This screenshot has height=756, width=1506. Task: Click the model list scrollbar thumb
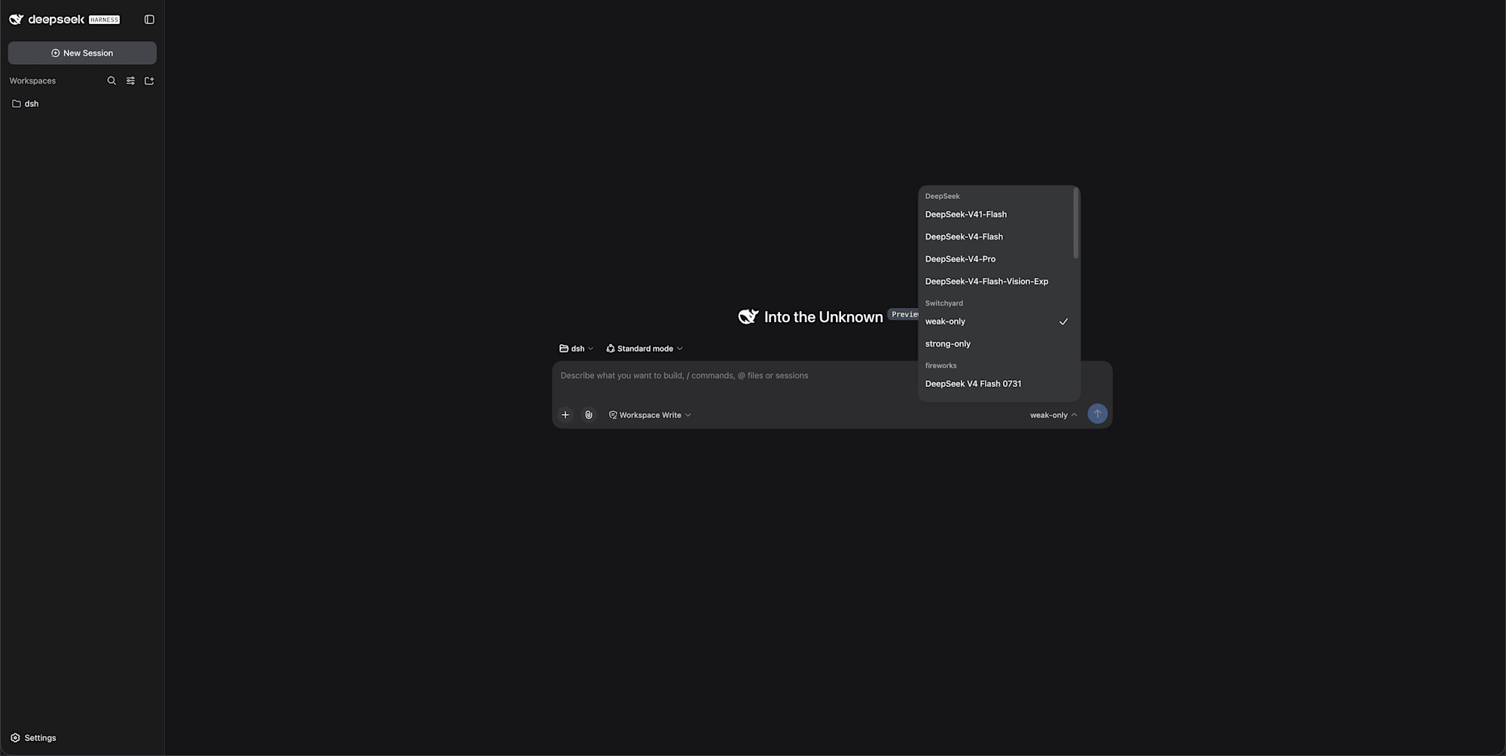tap(1076, 224)
